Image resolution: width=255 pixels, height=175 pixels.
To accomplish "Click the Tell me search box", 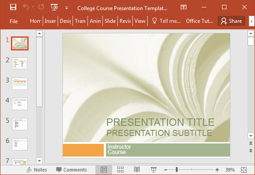I will point(166,21).
